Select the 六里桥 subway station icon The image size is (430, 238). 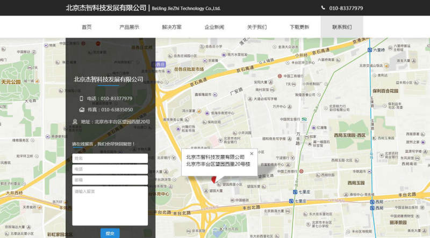click(370, 50)
